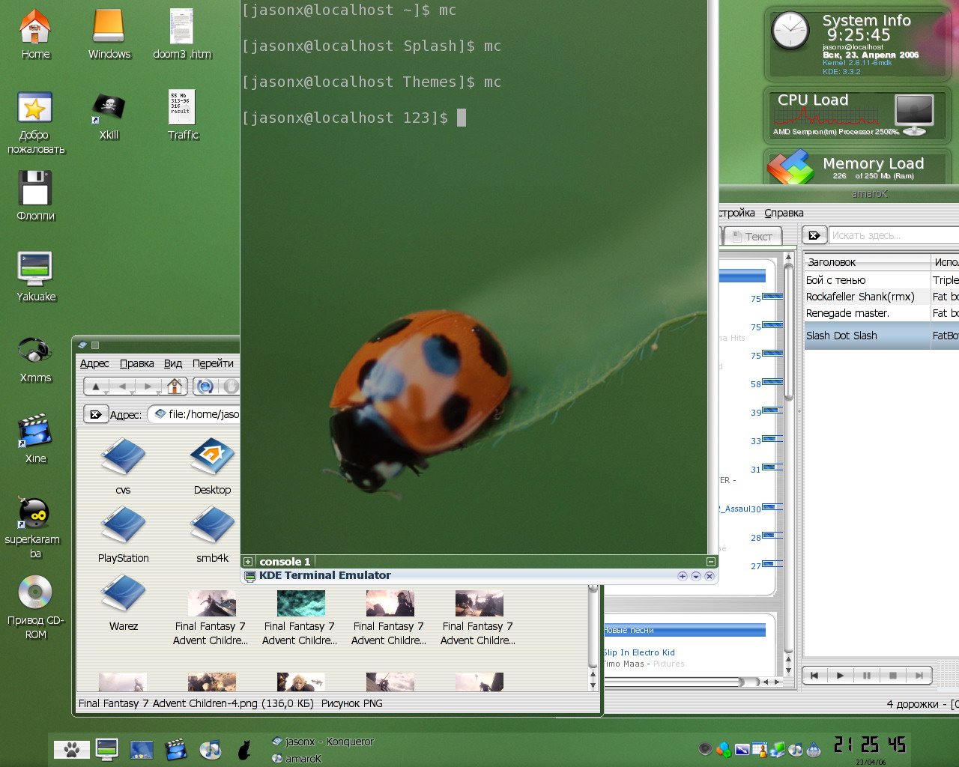The image size is (959, 767).
Task: Open dropdown under Konqueror Back arrow
Action: coord(132,392)
